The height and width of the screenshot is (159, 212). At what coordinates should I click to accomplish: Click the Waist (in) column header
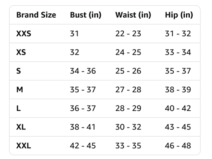click(x=133, y=15)
